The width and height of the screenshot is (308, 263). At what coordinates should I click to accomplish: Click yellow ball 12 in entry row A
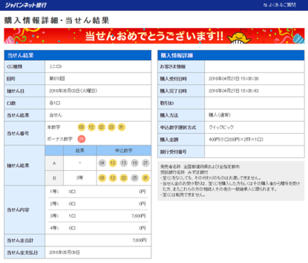113,163
